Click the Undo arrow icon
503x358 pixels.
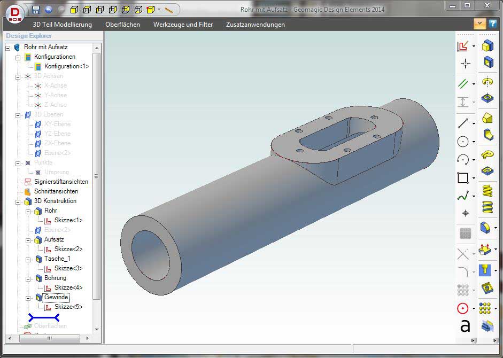point(48,9)
